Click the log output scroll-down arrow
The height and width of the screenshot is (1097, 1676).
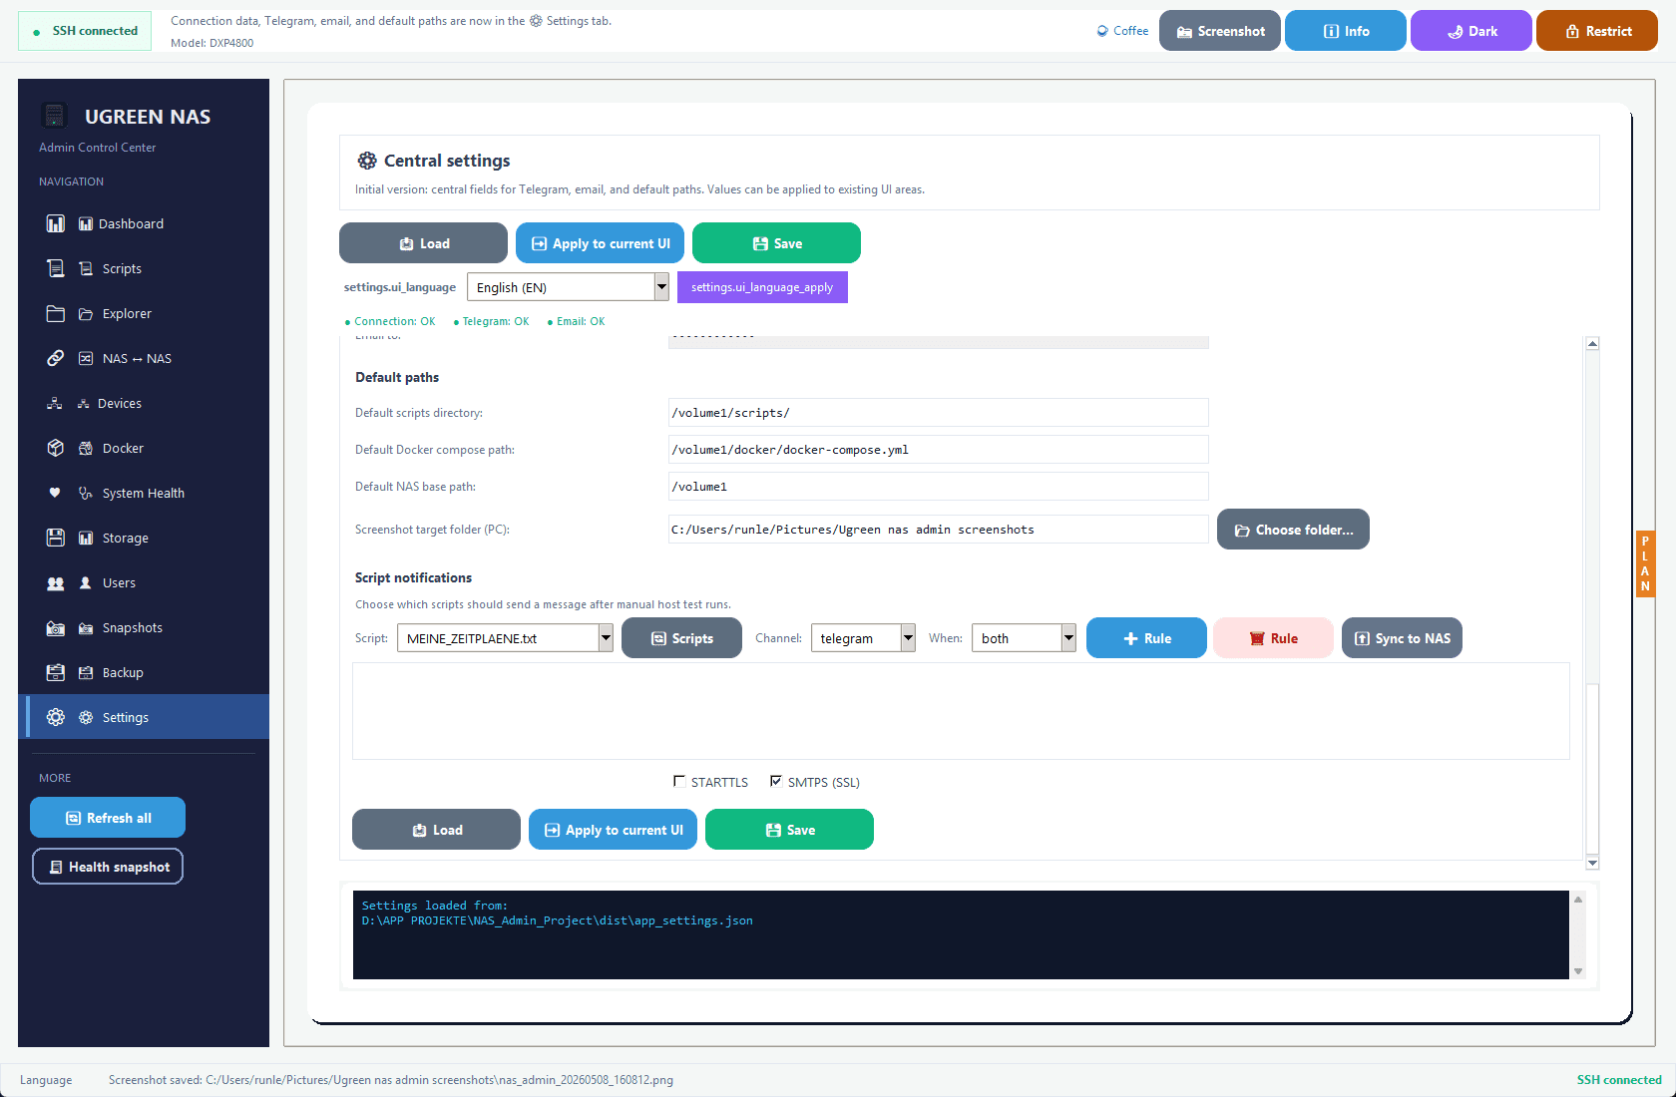coord(1578,971)
